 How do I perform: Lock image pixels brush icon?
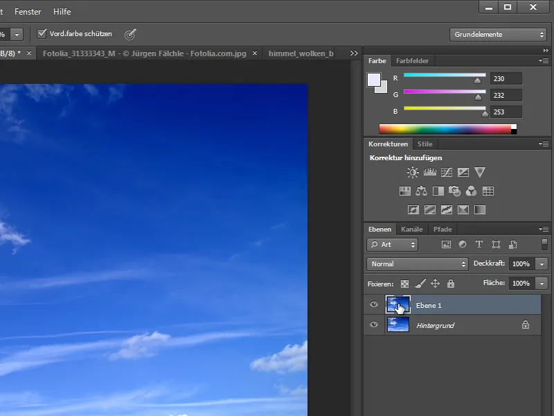tap(420, 284)
